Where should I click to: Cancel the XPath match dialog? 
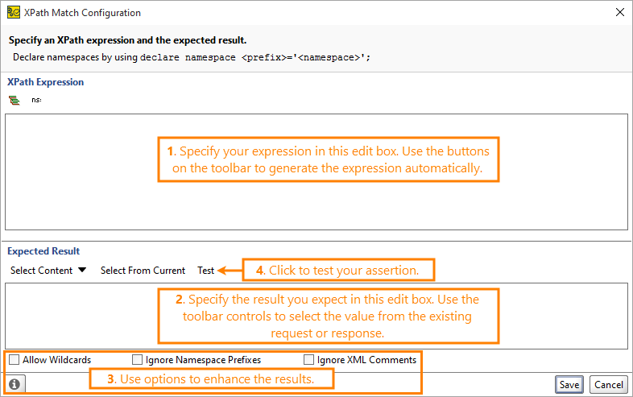[x=609, y=384]
